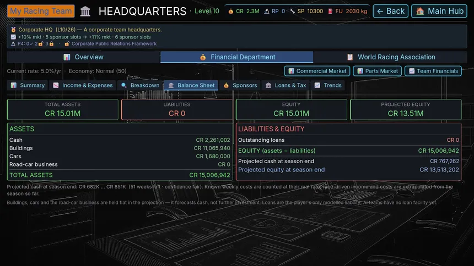The width and height of the screenshot is (474, 266).
Task: Go back with the Back button
Action: coord(391,11)
